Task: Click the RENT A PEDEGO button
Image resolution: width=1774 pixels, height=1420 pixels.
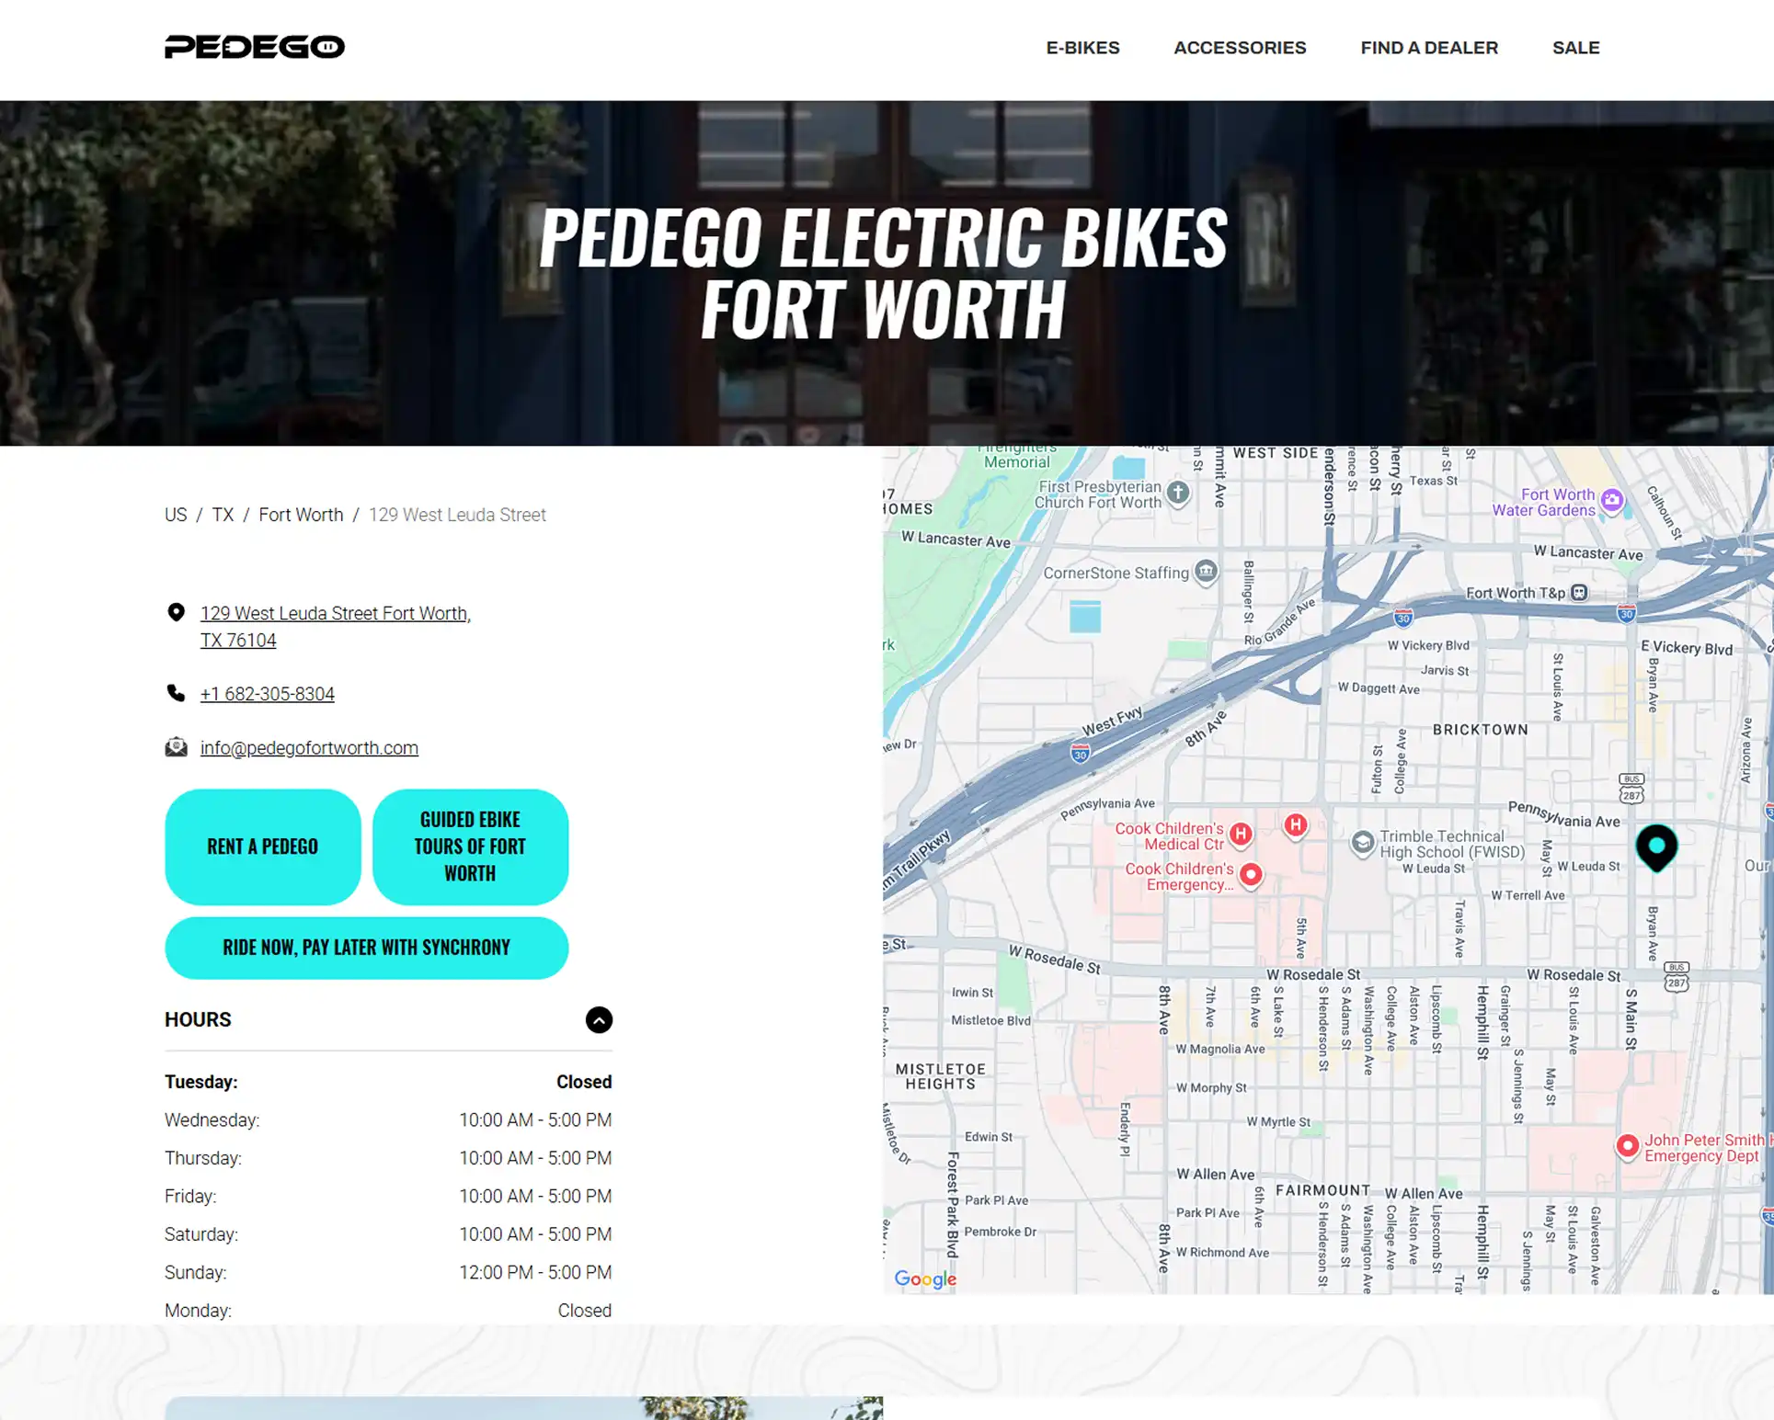Action: tap(263, 846)
